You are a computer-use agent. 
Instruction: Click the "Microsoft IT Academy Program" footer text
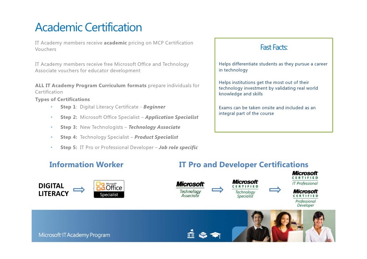pos(74,235)
